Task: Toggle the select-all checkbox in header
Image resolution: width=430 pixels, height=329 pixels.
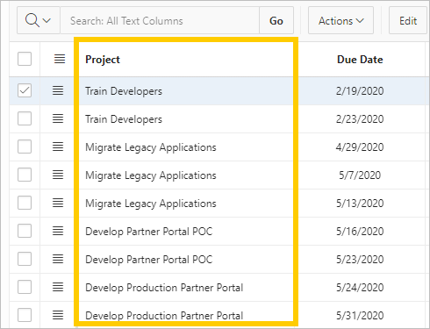Action: coord(25,59)
